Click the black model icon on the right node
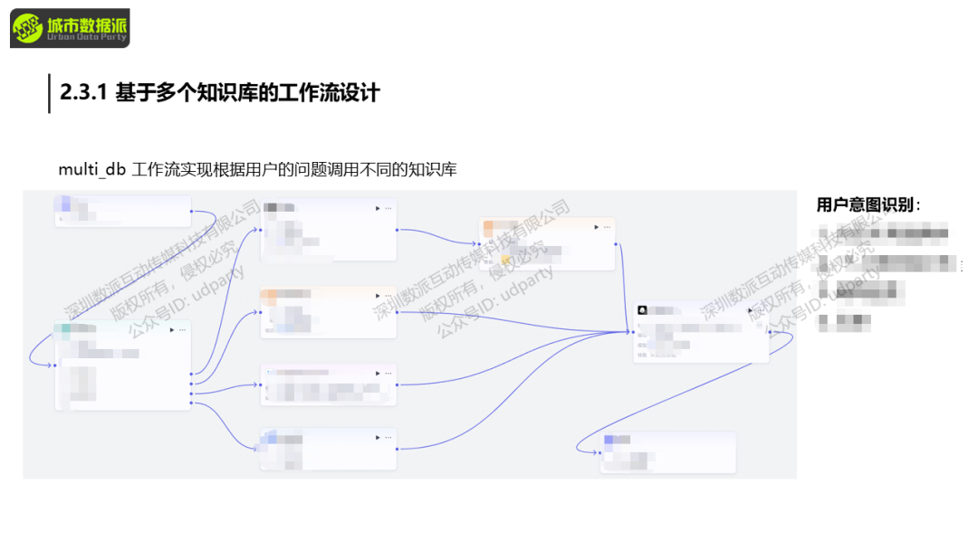This screenshot has width=978, height=550. click(642, 309)
